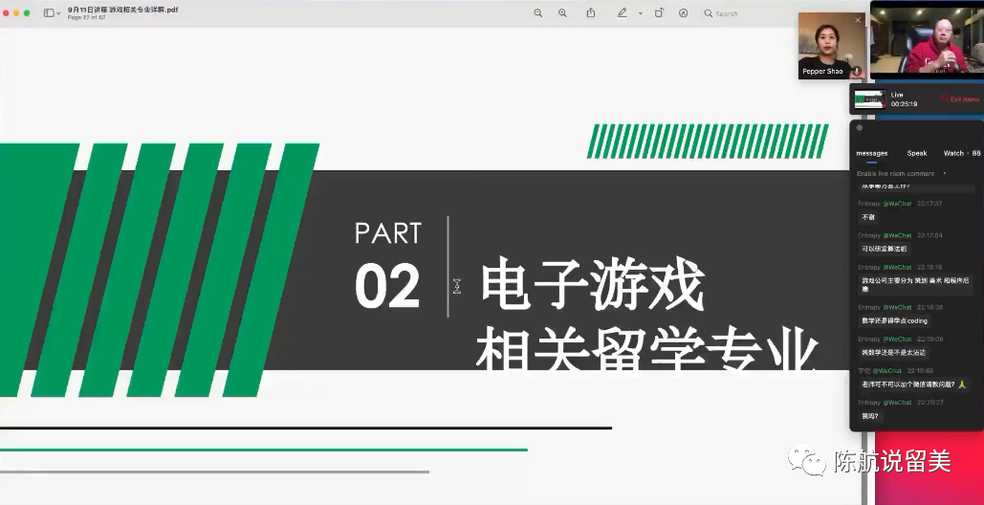Switch to the Speak tab
Viewport: 984px width, 505px height.
[x=916, y=153]
